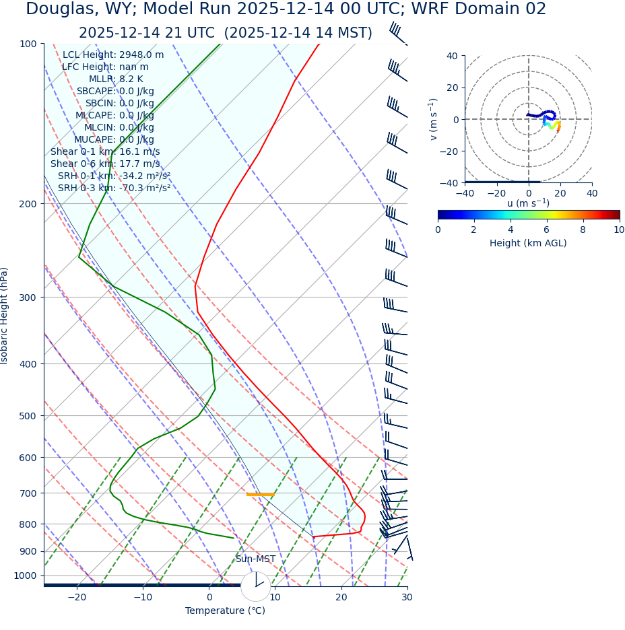The image size is (625, 630).
Task: Click the Height (km AGL) colorbar label
Action: click(x=528, y=243)
